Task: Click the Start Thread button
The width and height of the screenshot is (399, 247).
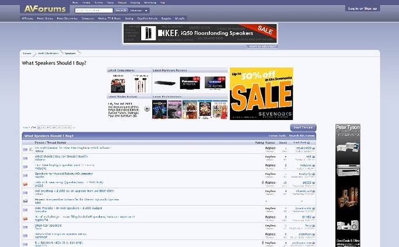Action: click(303, 128)
